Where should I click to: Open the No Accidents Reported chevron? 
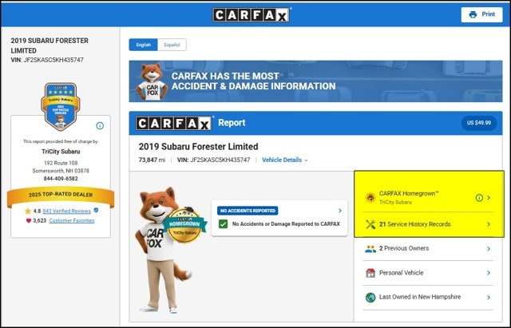[x=340, y=211]
